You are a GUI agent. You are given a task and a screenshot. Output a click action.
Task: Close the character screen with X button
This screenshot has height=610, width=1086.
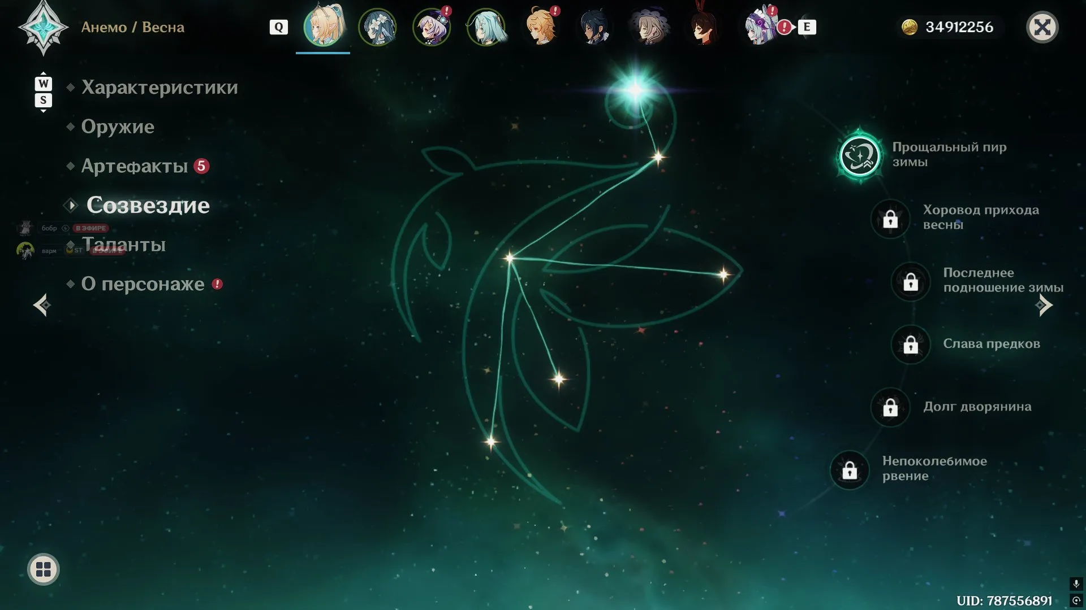tap(1042, 27)
